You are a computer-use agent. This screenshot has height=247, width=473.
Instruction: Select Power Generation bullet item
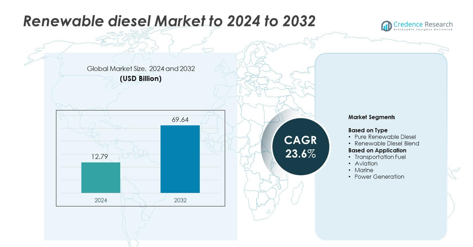(x=379, y=177)
